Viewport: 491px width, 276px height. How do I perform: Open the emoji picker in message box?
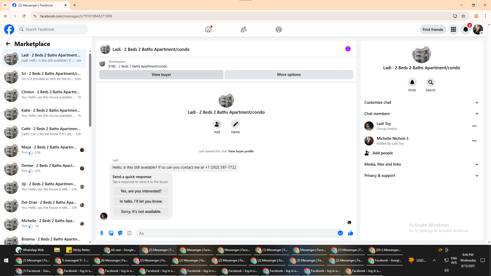click(340, 233)
